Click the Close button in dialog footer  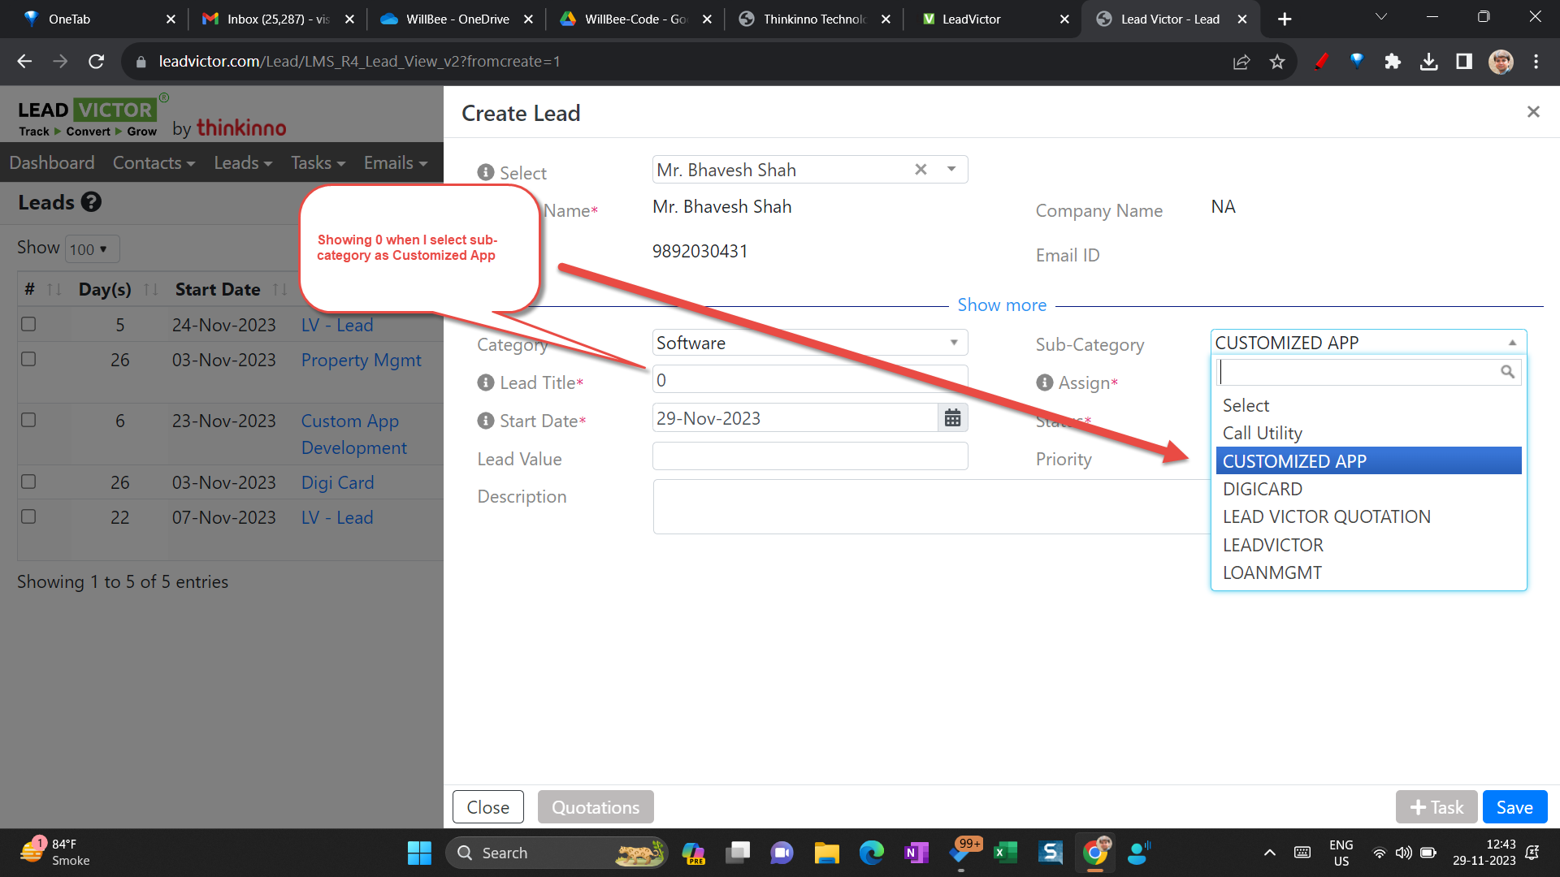487,807
